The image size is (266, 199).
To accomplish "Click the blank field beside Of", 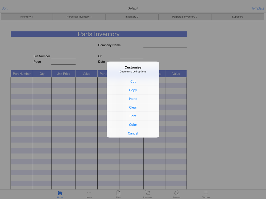I will pos(131,56).
